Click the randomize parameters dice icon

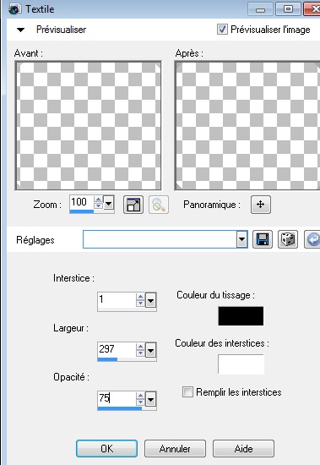[288, 239]
